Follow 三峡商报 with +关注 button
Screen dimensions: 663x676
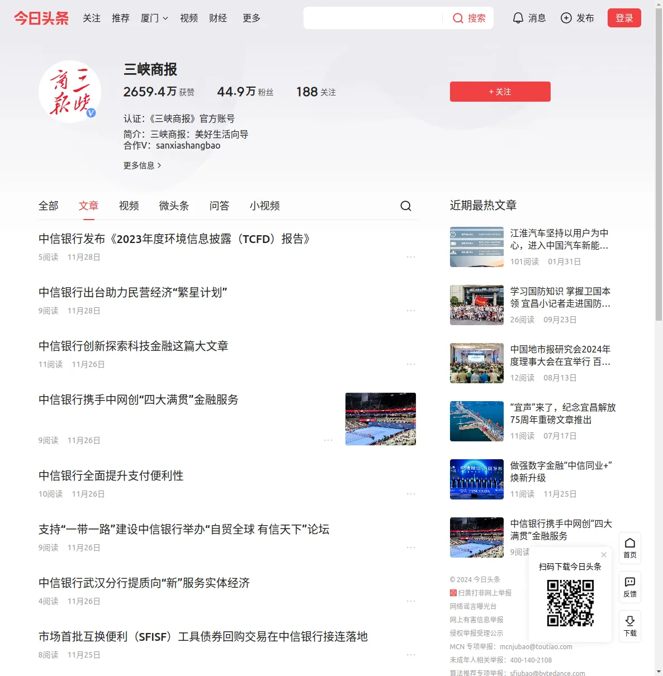(x=500, y=92)
